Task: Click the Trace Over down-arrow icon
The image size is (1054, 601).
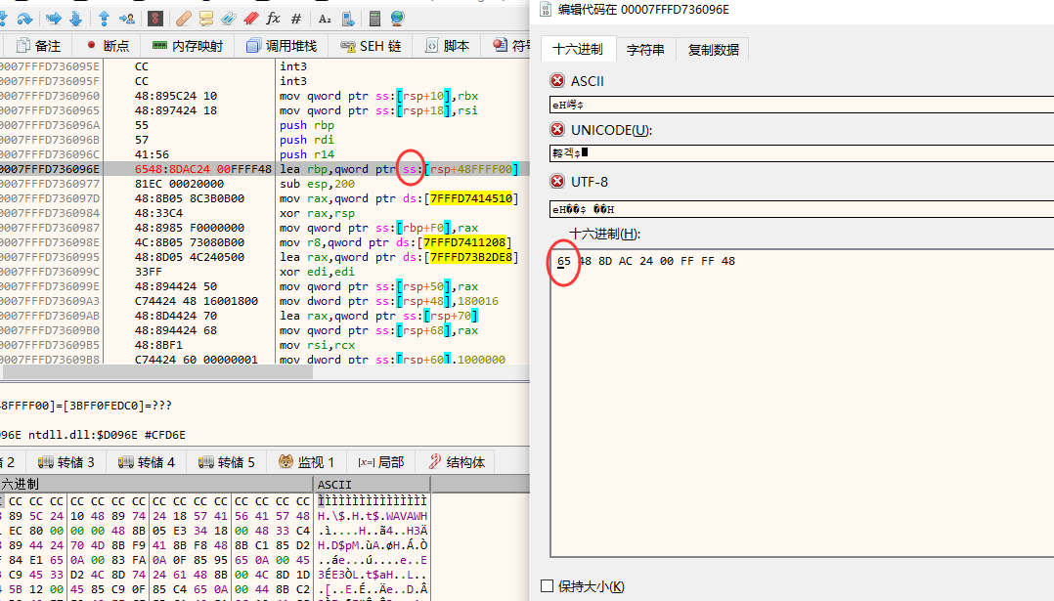Action: [x=75, y=19]
